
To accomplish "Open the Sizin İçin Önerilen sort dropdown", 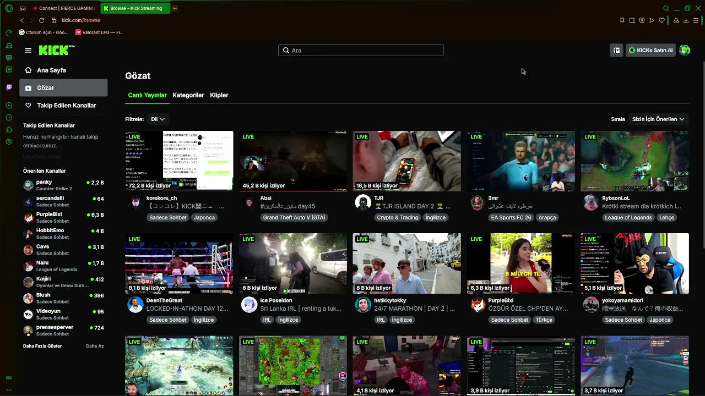I will 658,119.
